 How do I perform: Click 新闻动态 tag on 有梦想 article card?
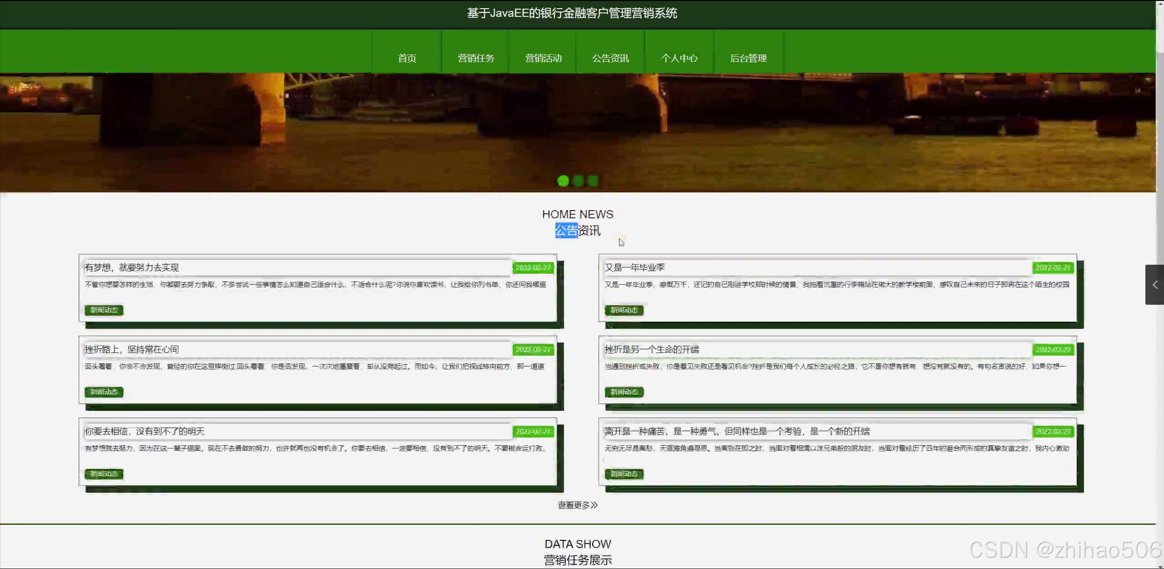[x=104, y=310]
